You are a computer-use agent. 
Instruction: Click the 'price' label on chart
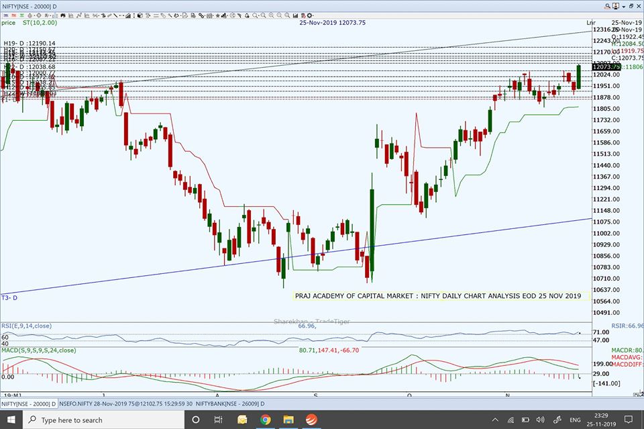pyautogui.click(x=9, y=23)
